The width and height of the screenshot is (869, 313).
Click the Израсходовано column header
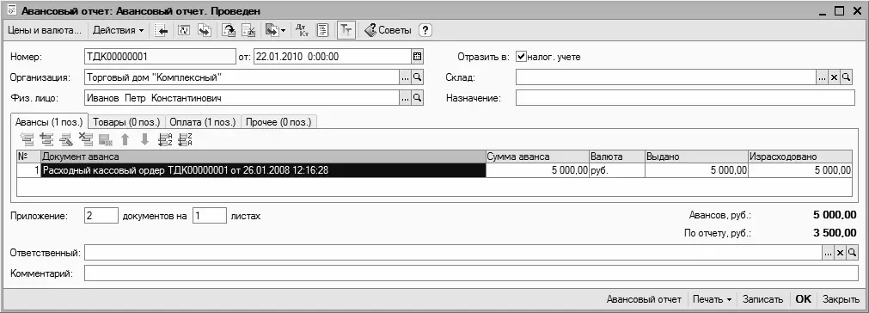800,156
